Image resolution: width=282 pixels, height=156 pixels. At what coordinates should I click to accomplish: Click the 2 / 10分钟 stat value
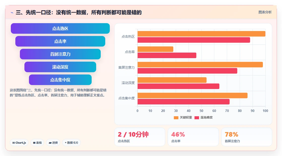pyautogui.click(x=133, y=134)
